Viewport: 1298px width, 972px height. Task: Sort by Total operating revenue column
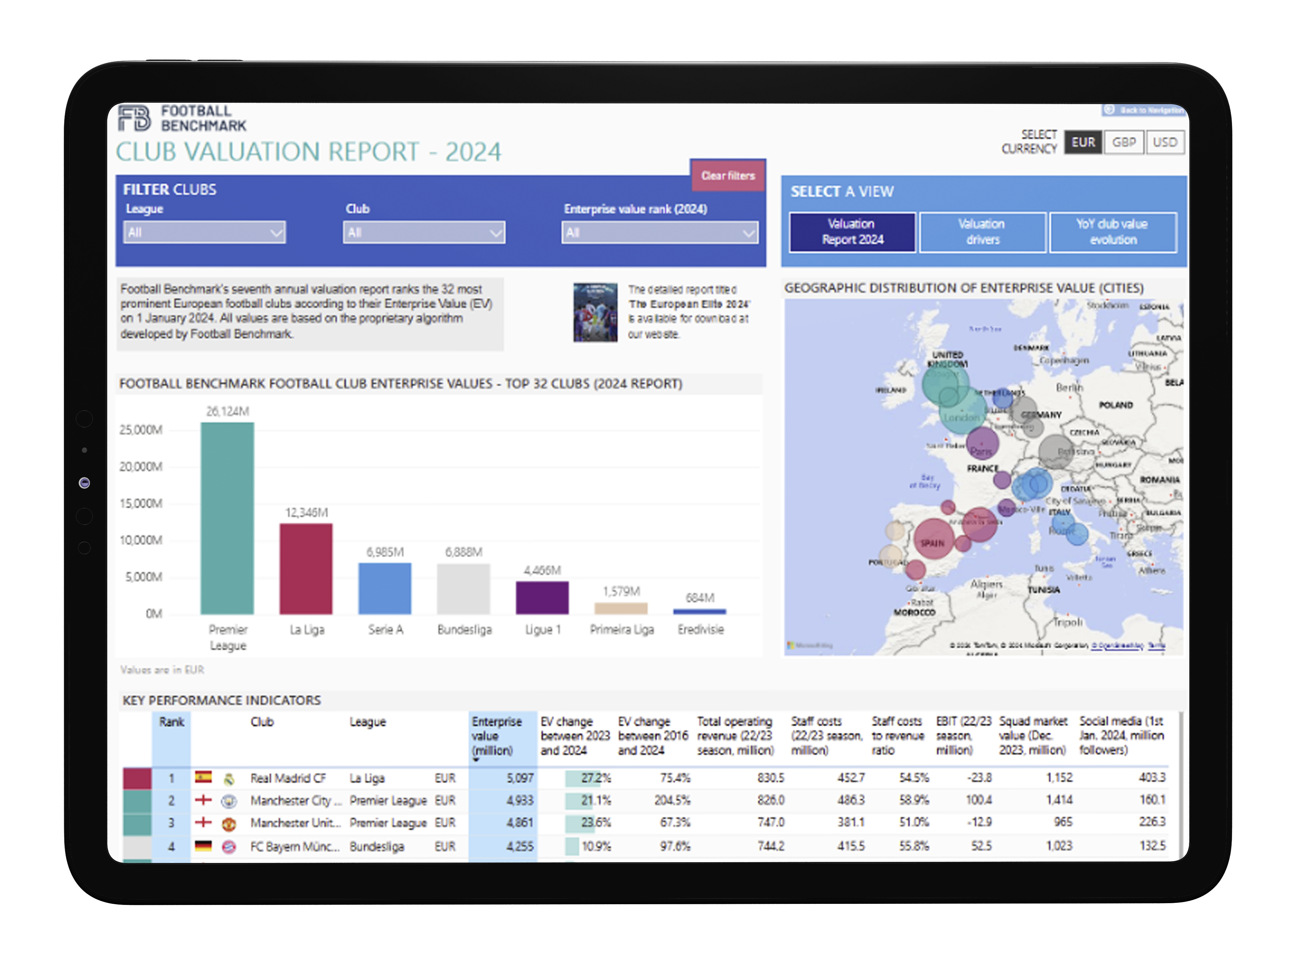(735, 736)
